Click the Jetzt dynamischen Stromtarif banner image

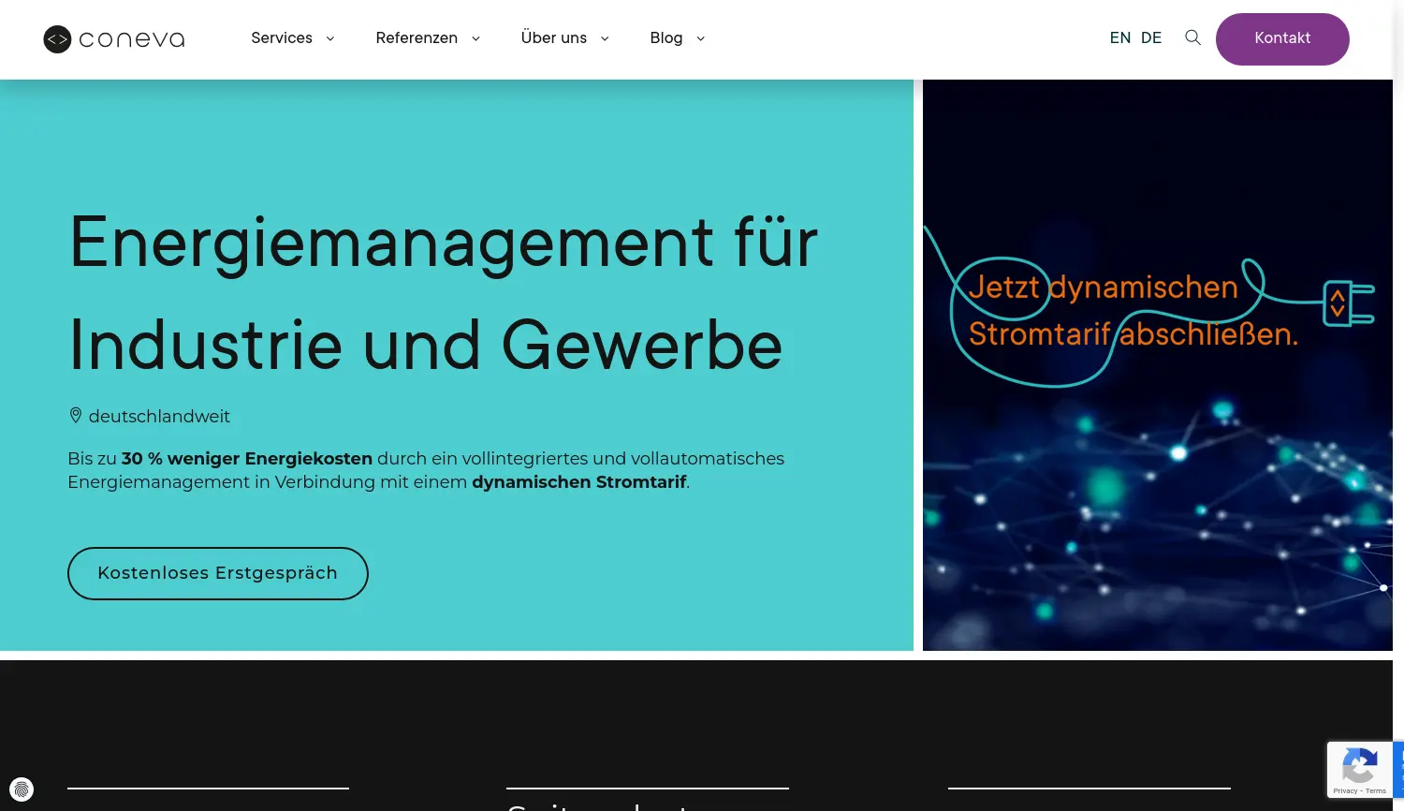tap(1158, 364)
